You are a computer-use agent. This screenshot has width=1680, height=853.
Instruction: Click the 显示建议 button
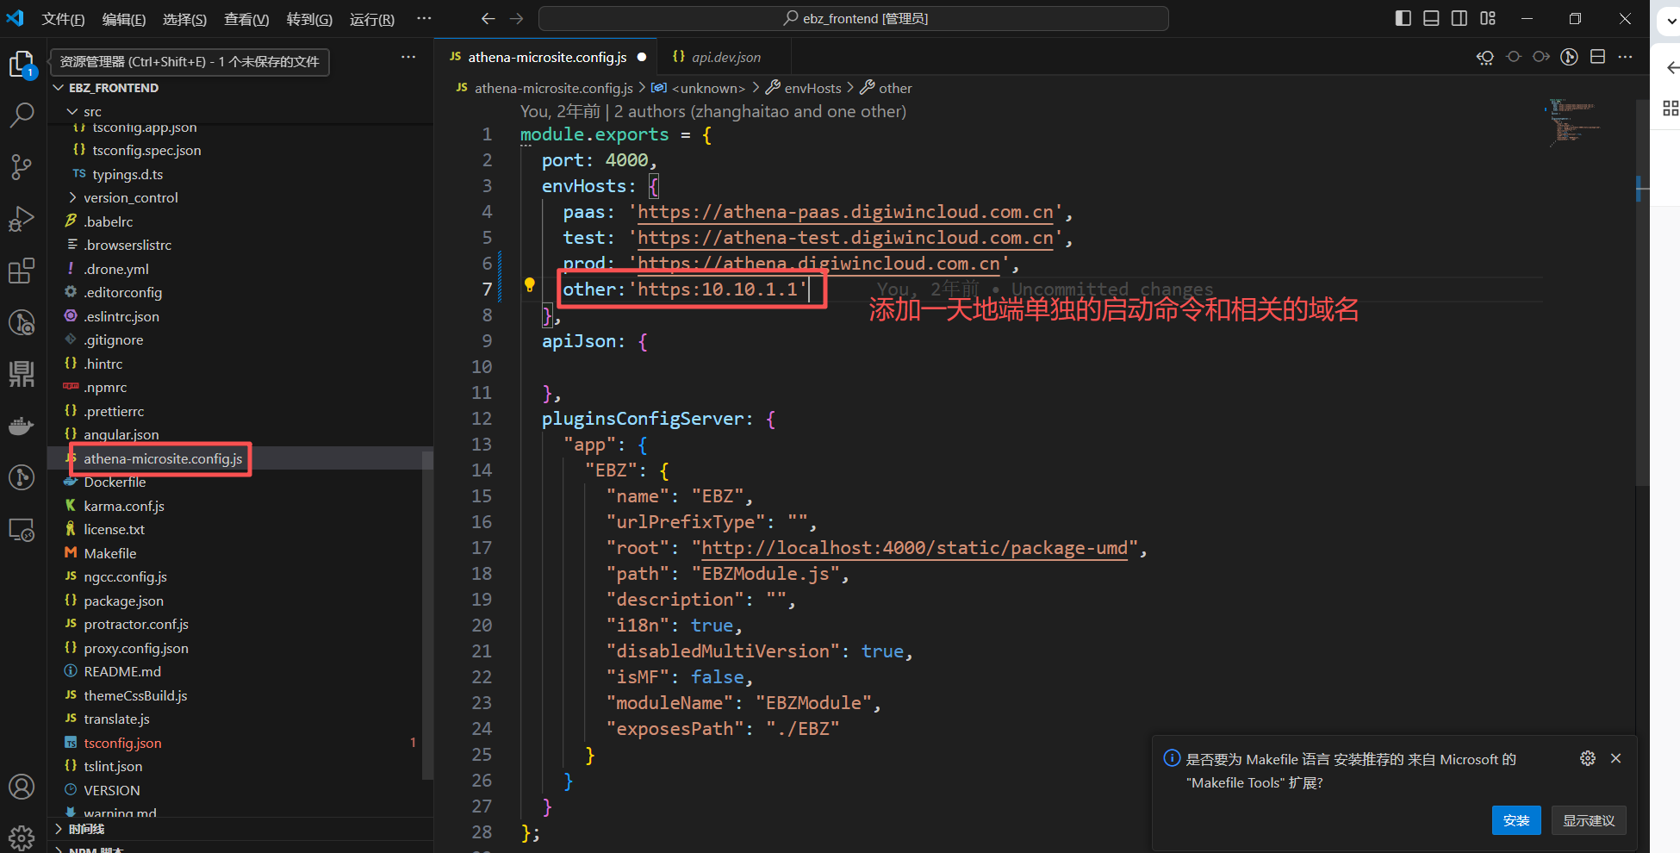point(1589,820)
